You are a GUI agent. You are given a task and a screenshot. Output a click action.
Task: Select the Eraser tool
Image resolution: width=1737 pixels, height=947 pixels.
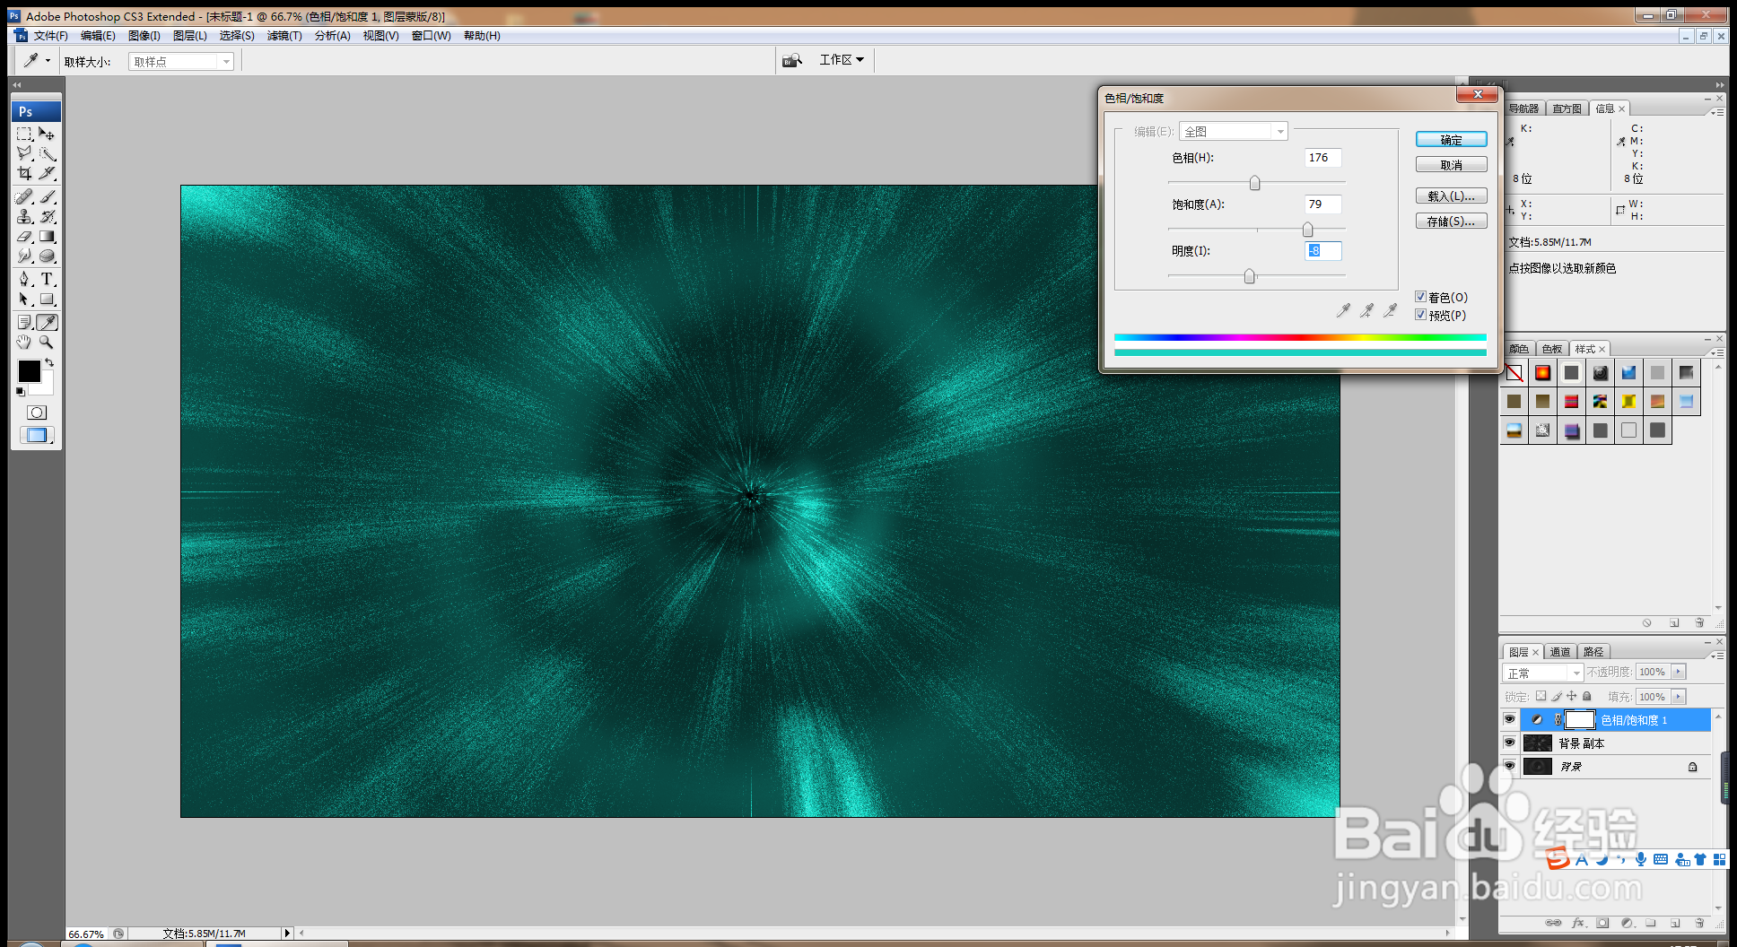point(24,237)
